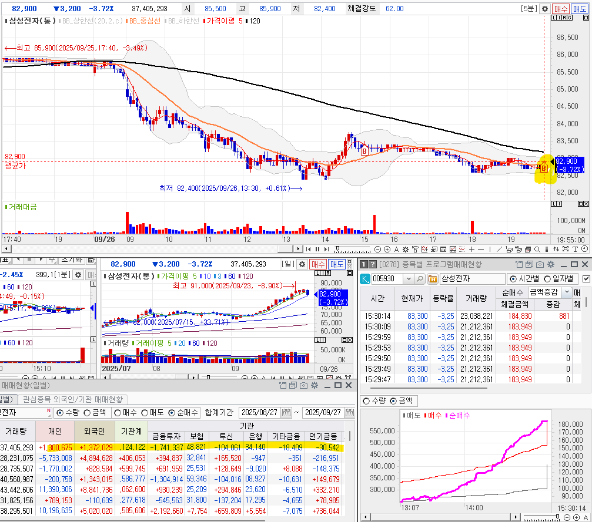This screenshot has height=522, width=592.
Task: Click the 삼성전자 stock name field
Action: (472, 279)
